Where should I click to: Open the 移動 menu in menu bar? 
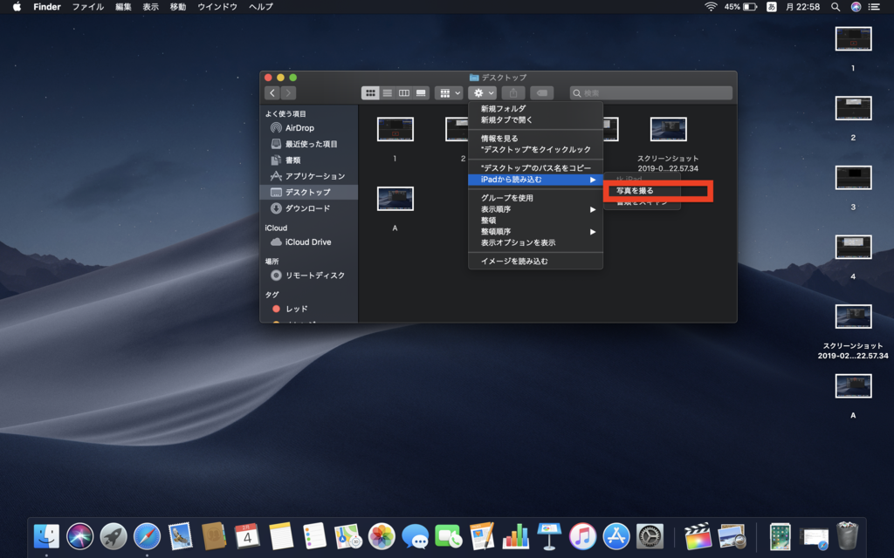pos(178,7)
